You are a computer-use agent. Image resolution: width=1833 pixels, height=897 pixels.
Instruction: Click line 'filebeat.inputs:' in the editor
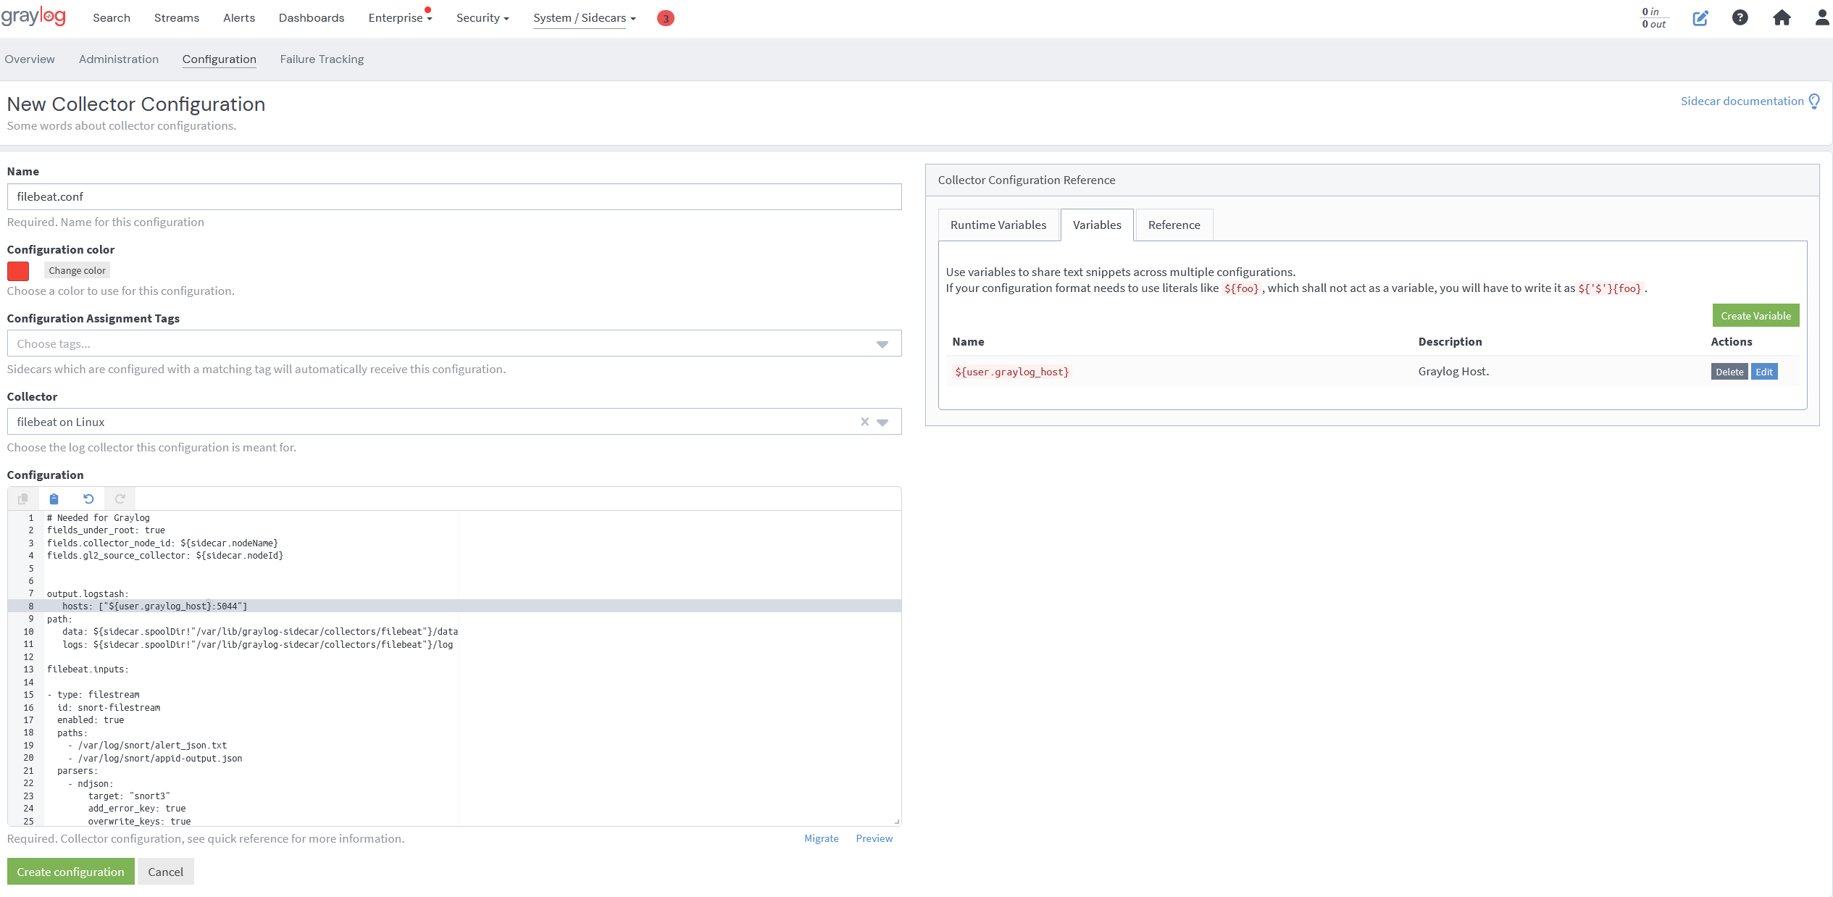coord(88,669)
